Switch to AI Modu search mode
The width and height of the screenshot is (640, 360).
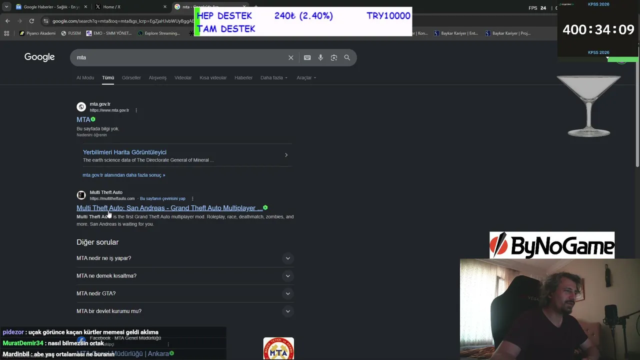(85, 77)
